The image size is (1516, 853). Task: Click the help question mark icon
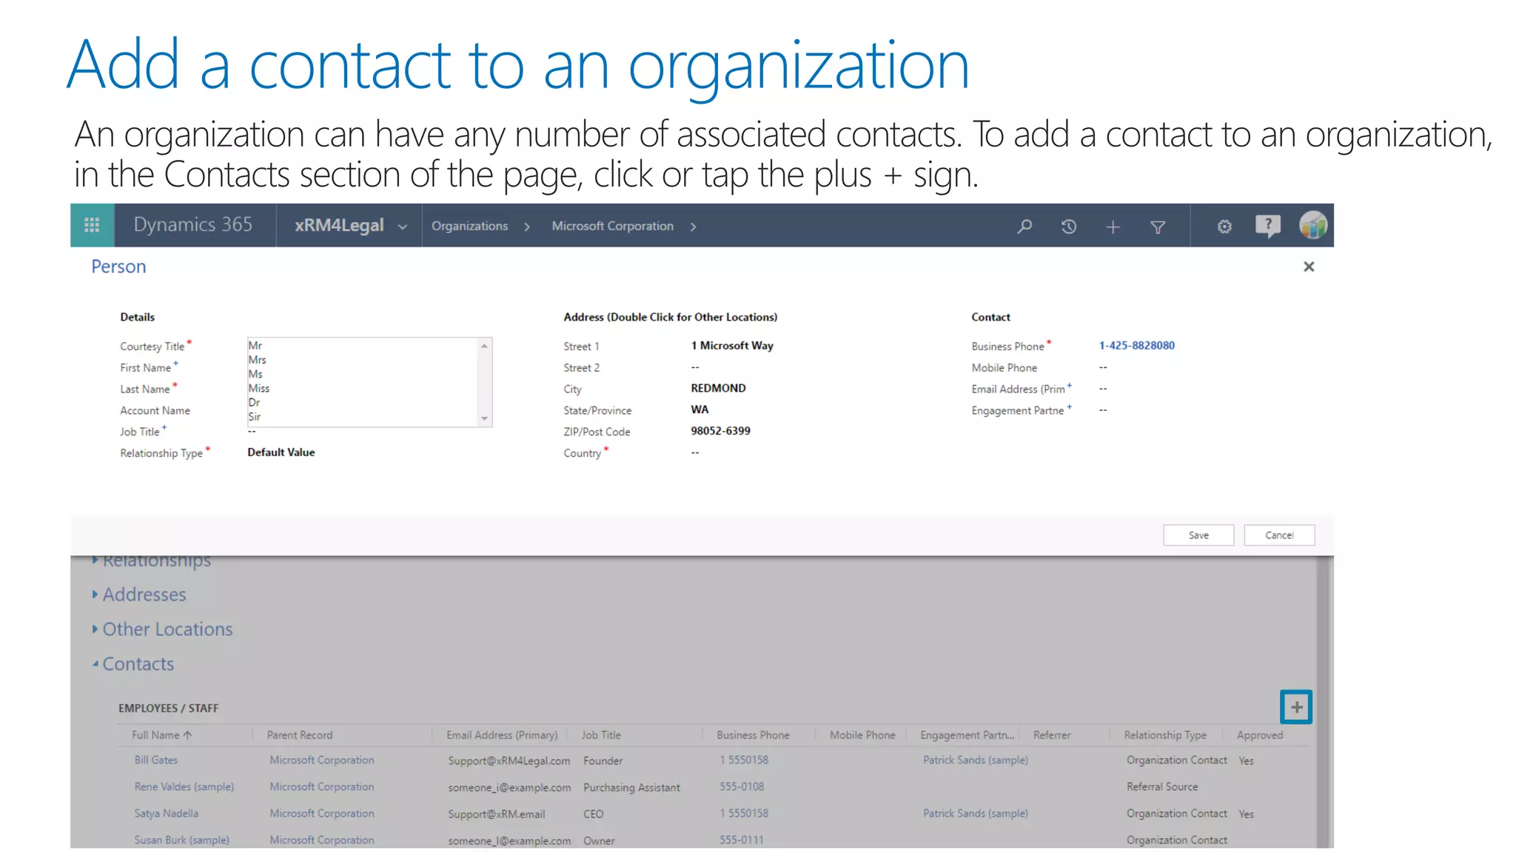click(1268, 226)
